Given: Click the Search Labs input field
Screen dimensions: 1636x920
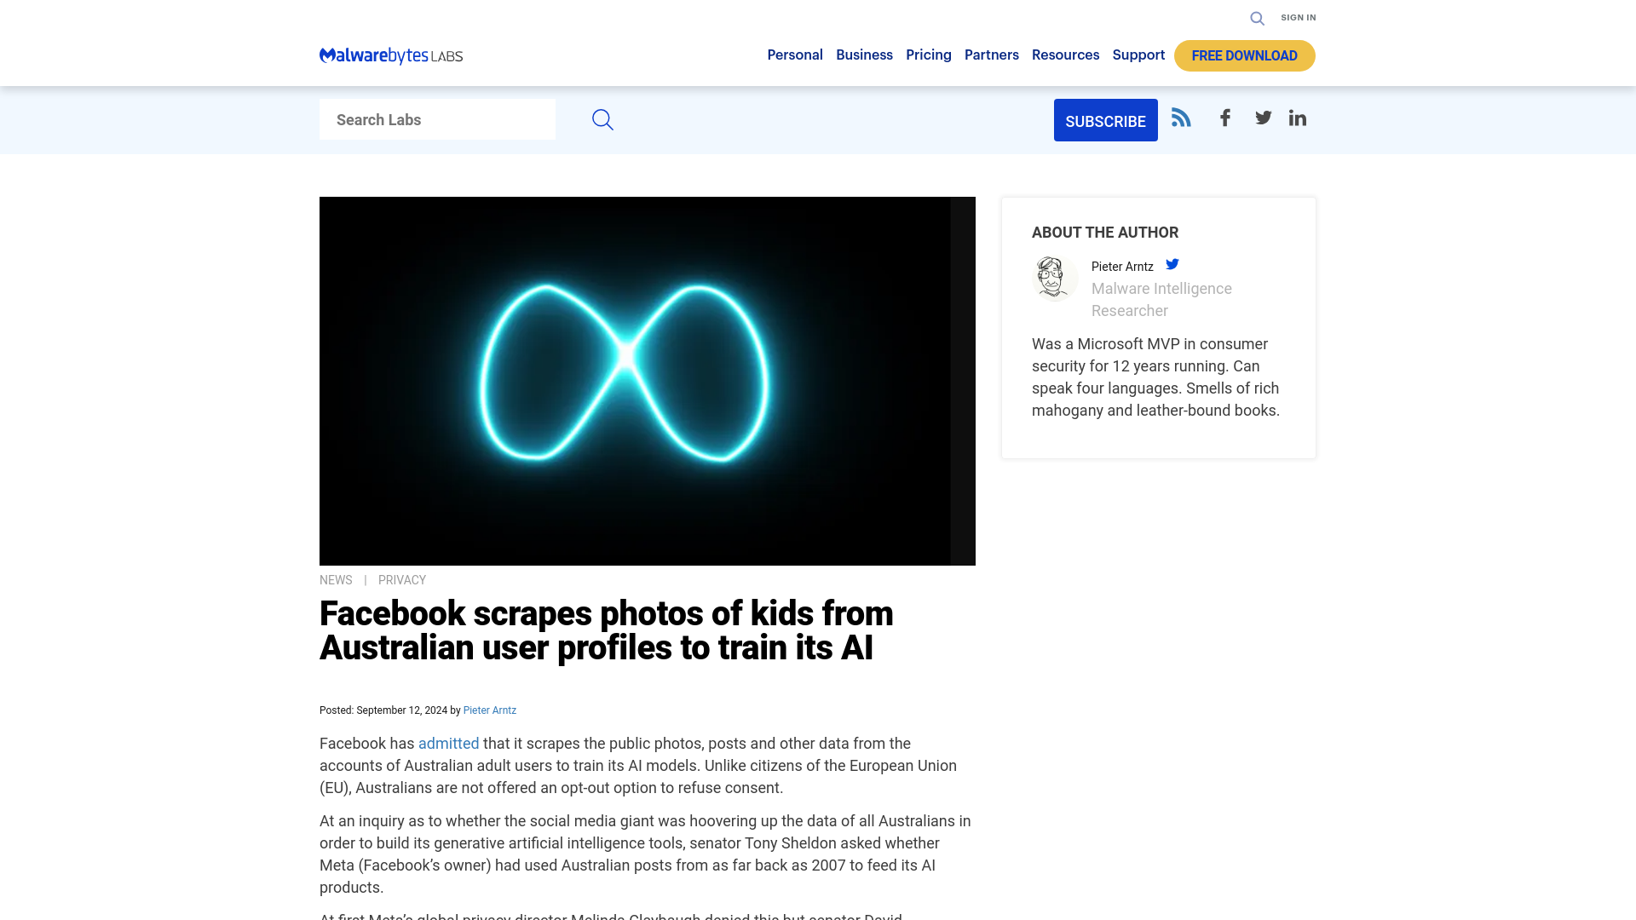Looking at the screenshot, I should point(437,119).
